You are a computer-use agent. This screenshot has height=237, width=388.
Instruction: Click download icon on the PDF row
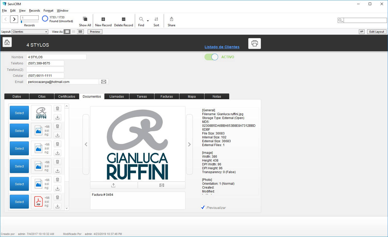point(57,206)
